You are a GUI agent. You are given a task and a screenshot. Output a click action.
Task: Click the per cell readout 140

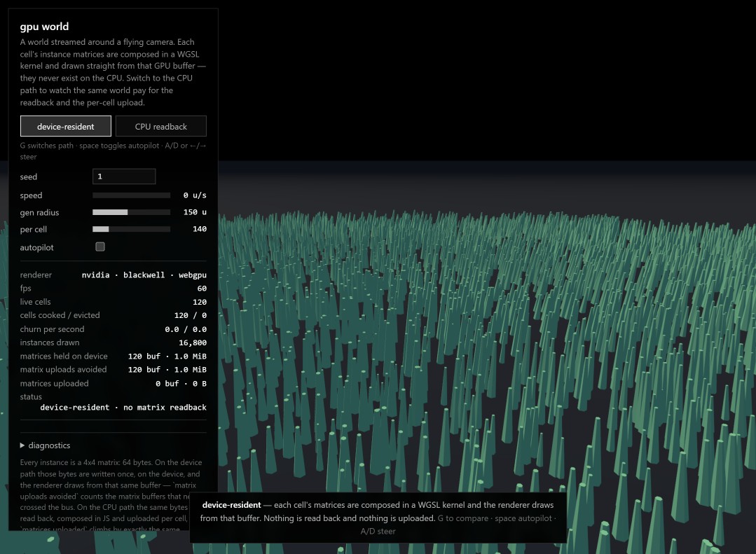200,229
